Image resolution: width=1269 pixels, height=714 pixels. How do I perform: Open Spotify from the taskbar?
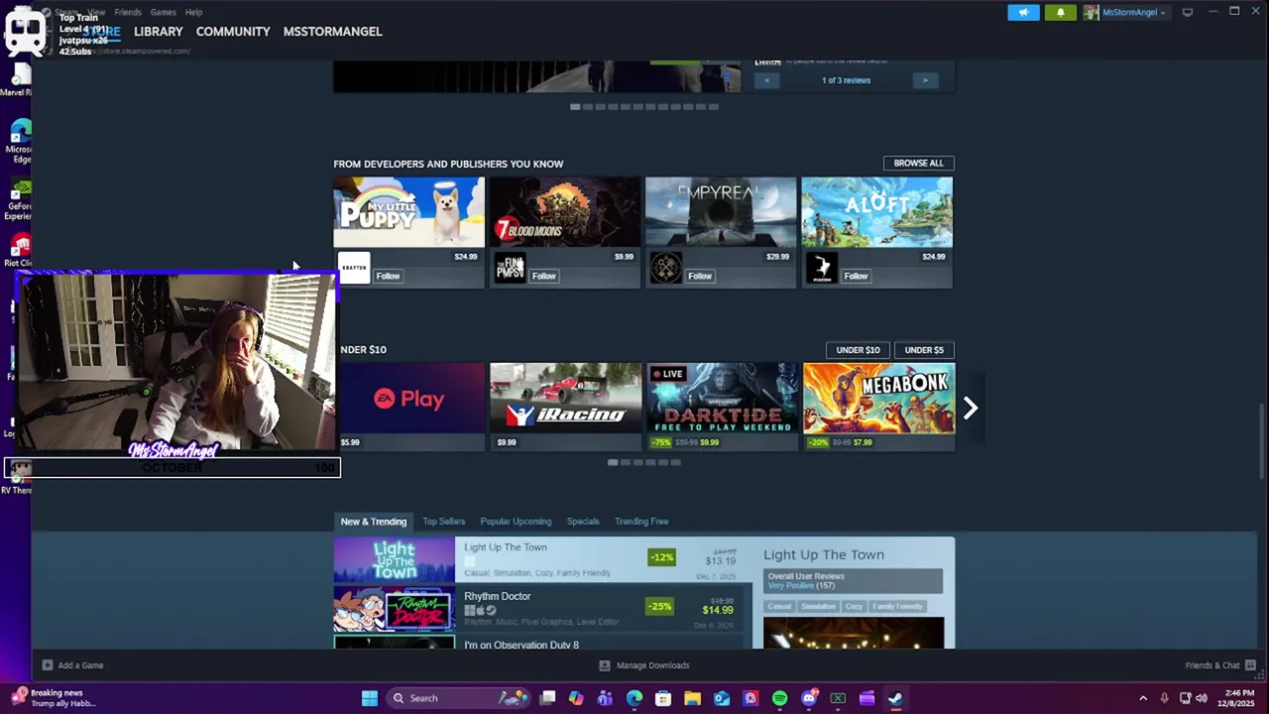pyautogui.click(x=779, y=698)
